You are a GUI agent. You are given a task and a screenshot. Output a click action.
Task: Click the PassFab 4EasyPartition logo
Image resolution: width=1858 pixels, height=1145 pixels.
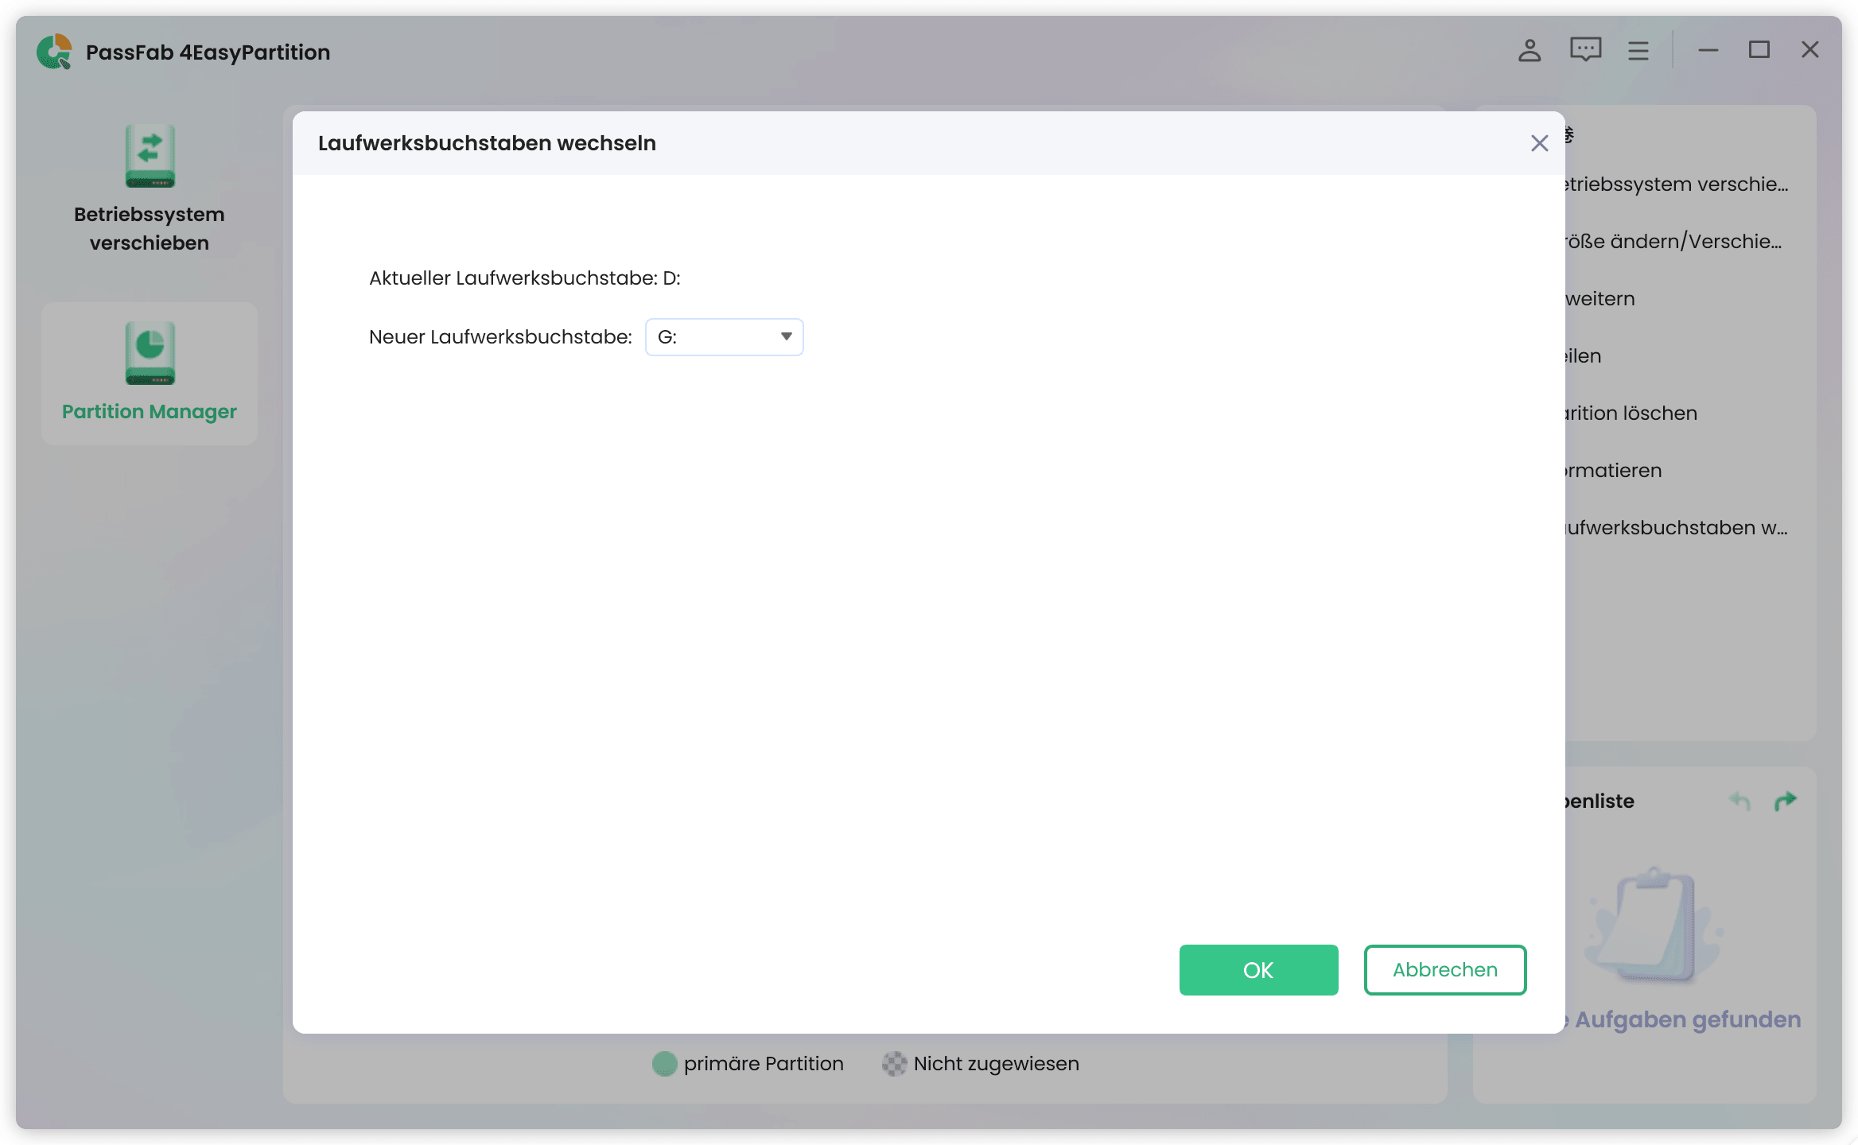53,51
